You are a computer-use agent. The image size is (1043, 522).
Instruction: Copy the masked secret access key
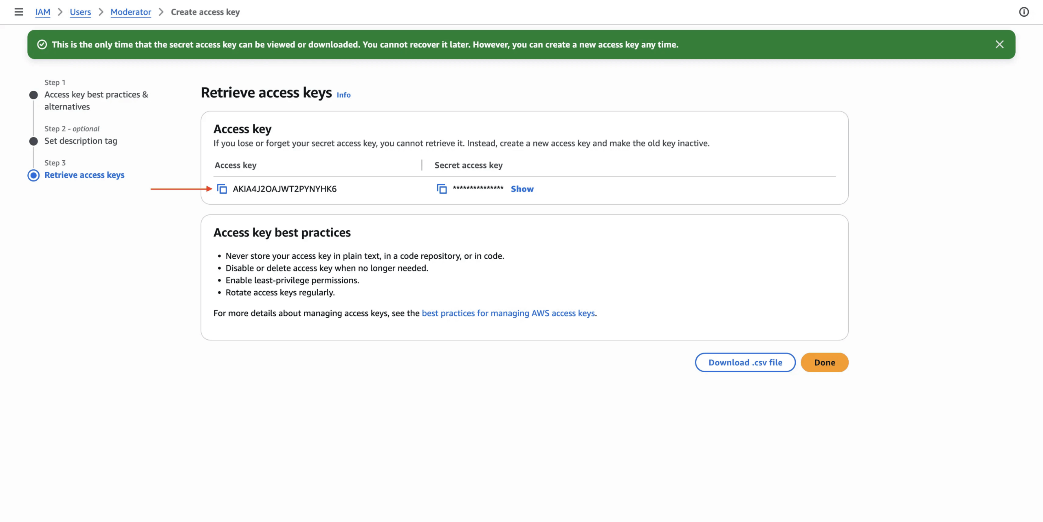(442, 189)
